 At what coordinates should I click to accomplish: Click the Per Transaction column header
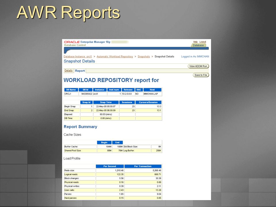pyautogui.click(x=143, y=166)
